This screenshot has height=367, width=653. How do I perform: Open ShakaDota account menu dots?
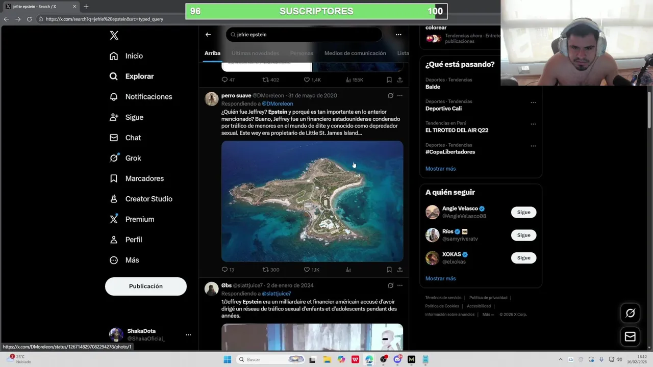(x=188, y=335)
